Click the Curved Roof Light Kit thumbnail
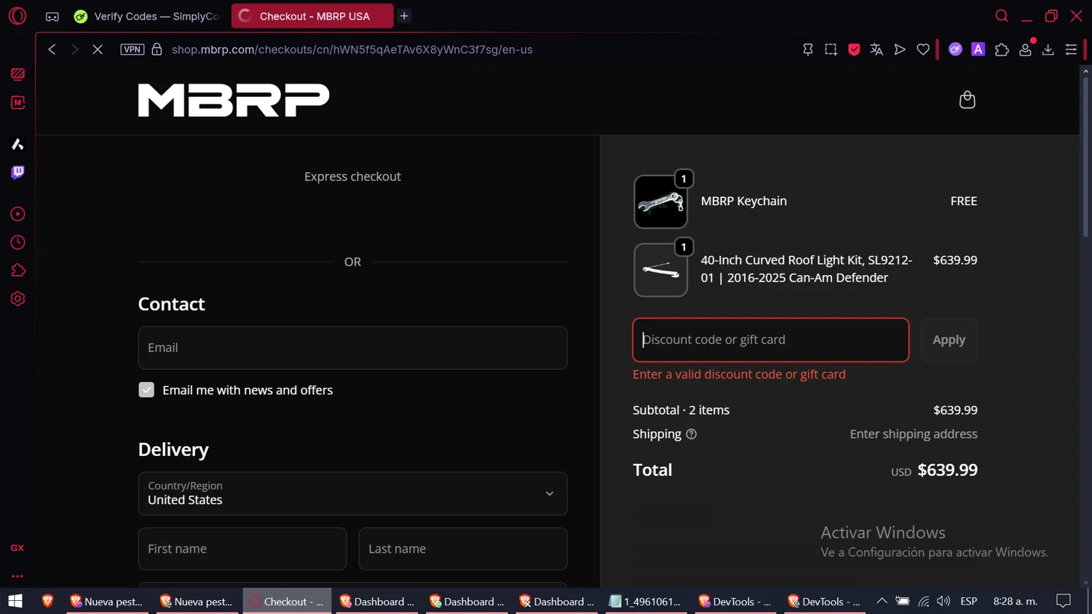The height and width of the screenshot is (614, 1092). click(661, 270)
